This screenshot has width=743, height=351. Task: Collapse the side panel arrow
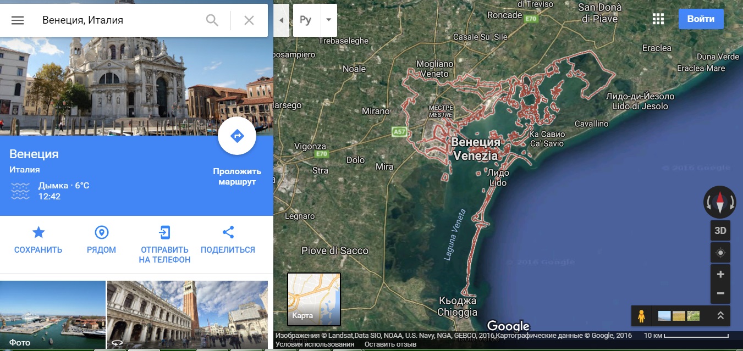281,20
